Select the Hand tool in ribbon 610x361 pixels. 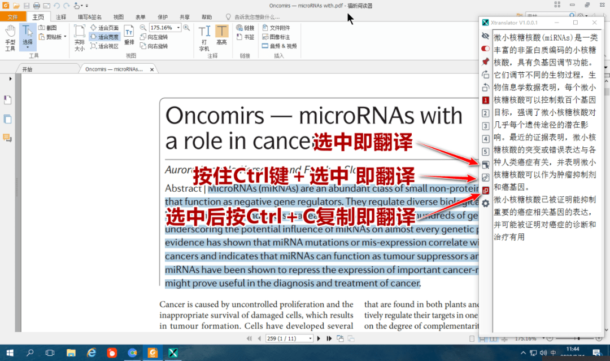tap(10, 38)
